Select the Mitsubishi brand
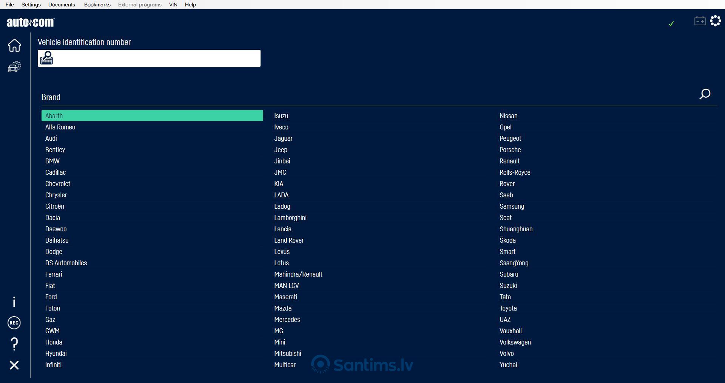Screen dimensions: 725x383 pos(288,354)
